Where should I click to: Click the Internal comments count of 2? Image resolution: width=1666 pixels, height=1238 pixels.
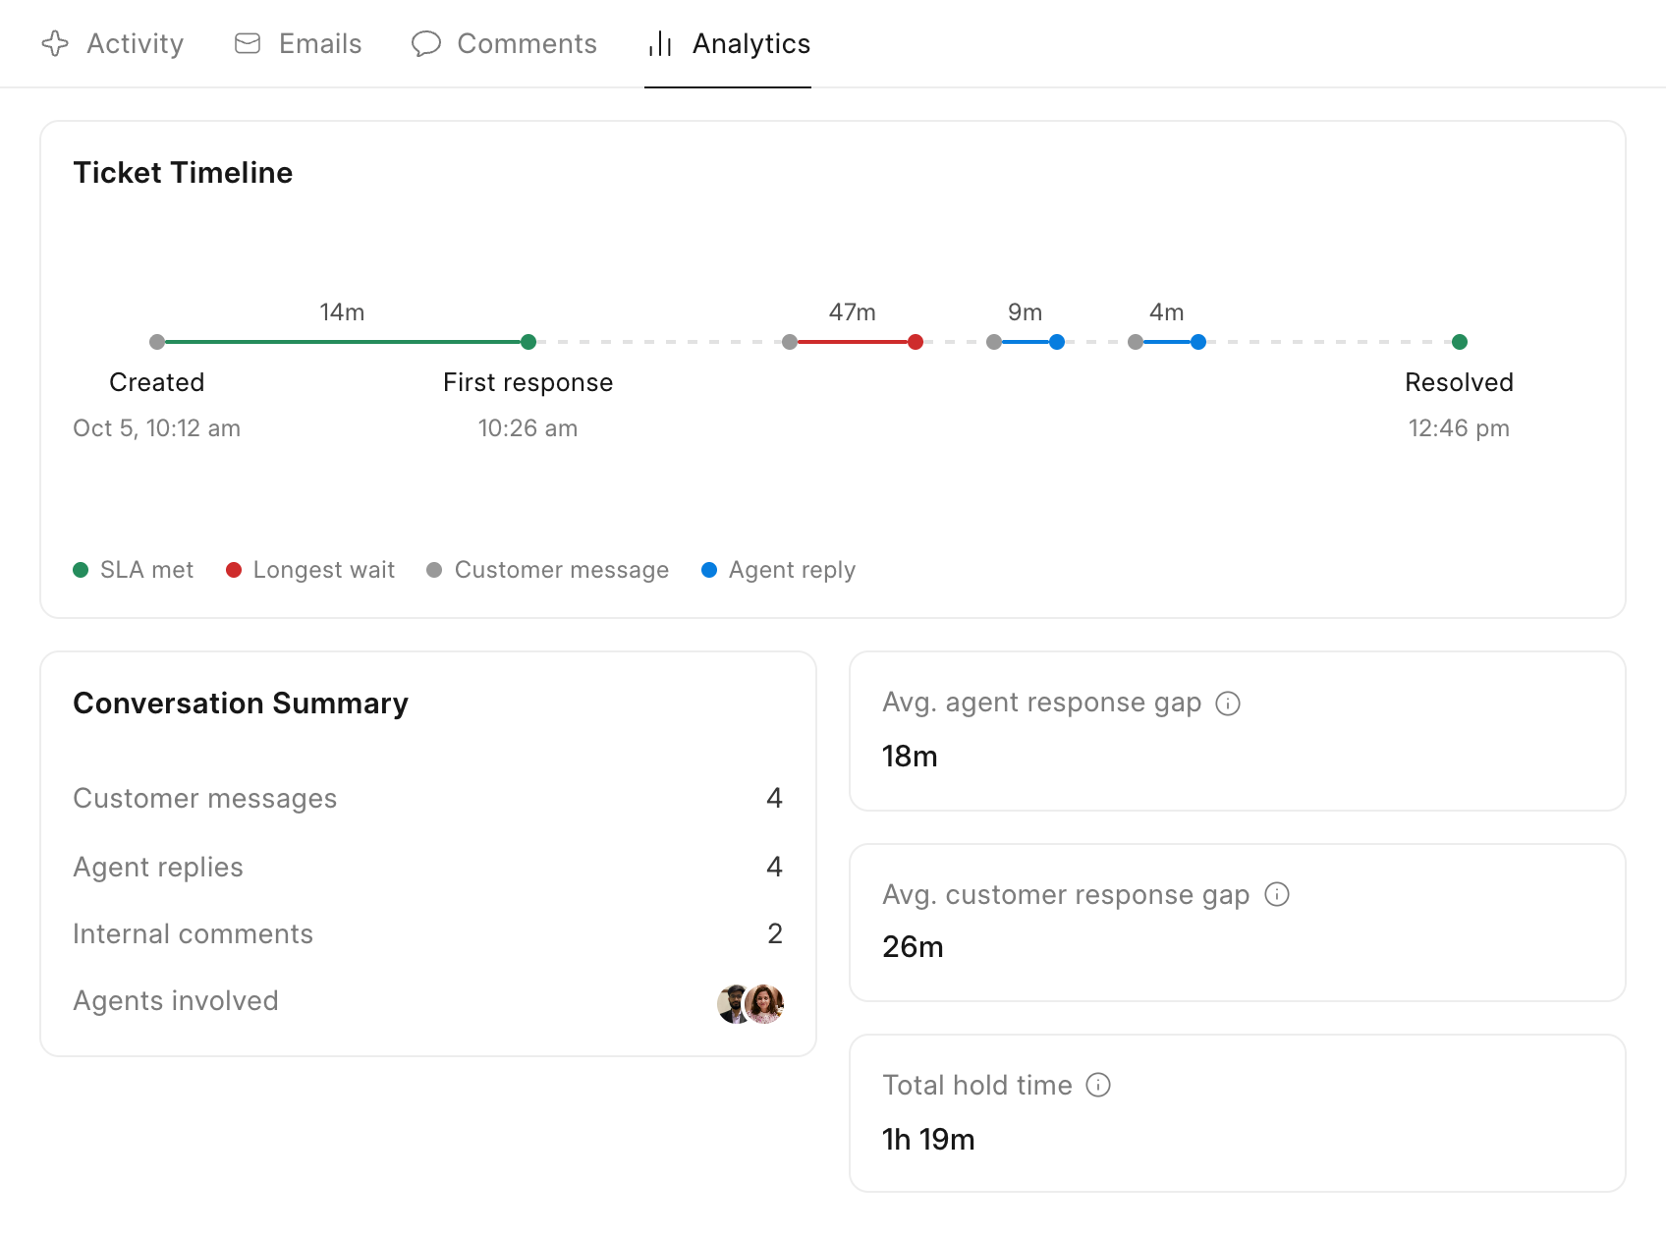(775, 933)
